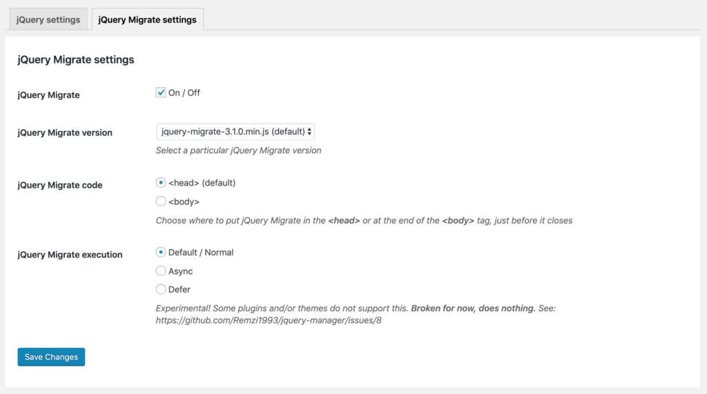
Task: Click the "On / Off" label text
Action: click(x=184, y=93)
